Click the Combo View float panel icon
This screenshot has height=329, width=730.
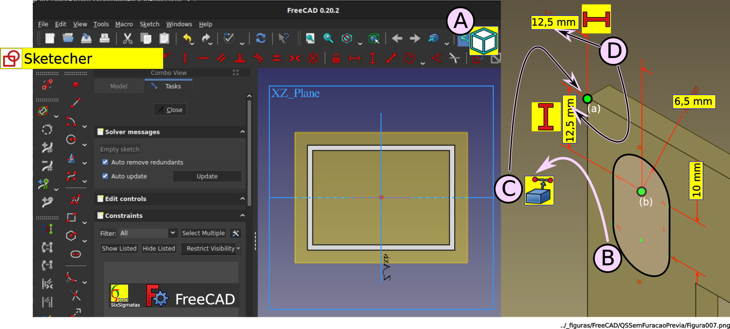tap(235, 73)
